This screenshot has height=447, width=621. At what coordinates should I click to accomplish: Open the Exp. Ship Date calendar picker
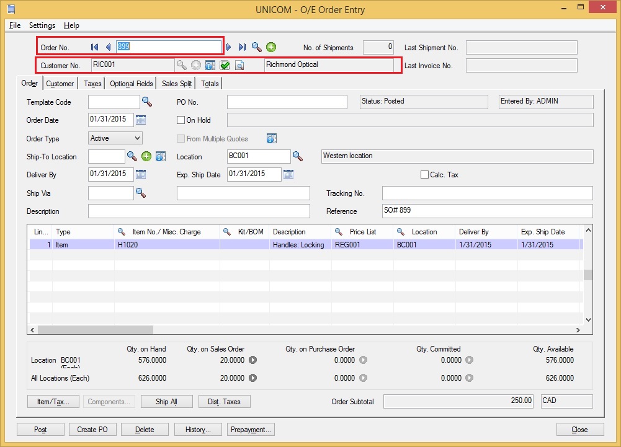(x=288, y=174)
